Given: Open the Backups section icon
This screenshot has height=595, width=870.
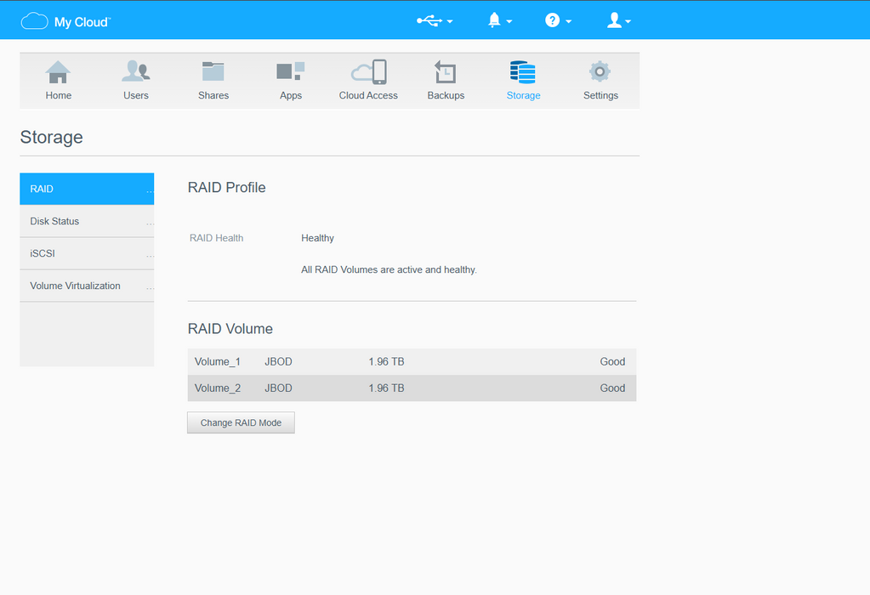Looking at the screenshot, I should pyautogui.click(x=446, y=72).
